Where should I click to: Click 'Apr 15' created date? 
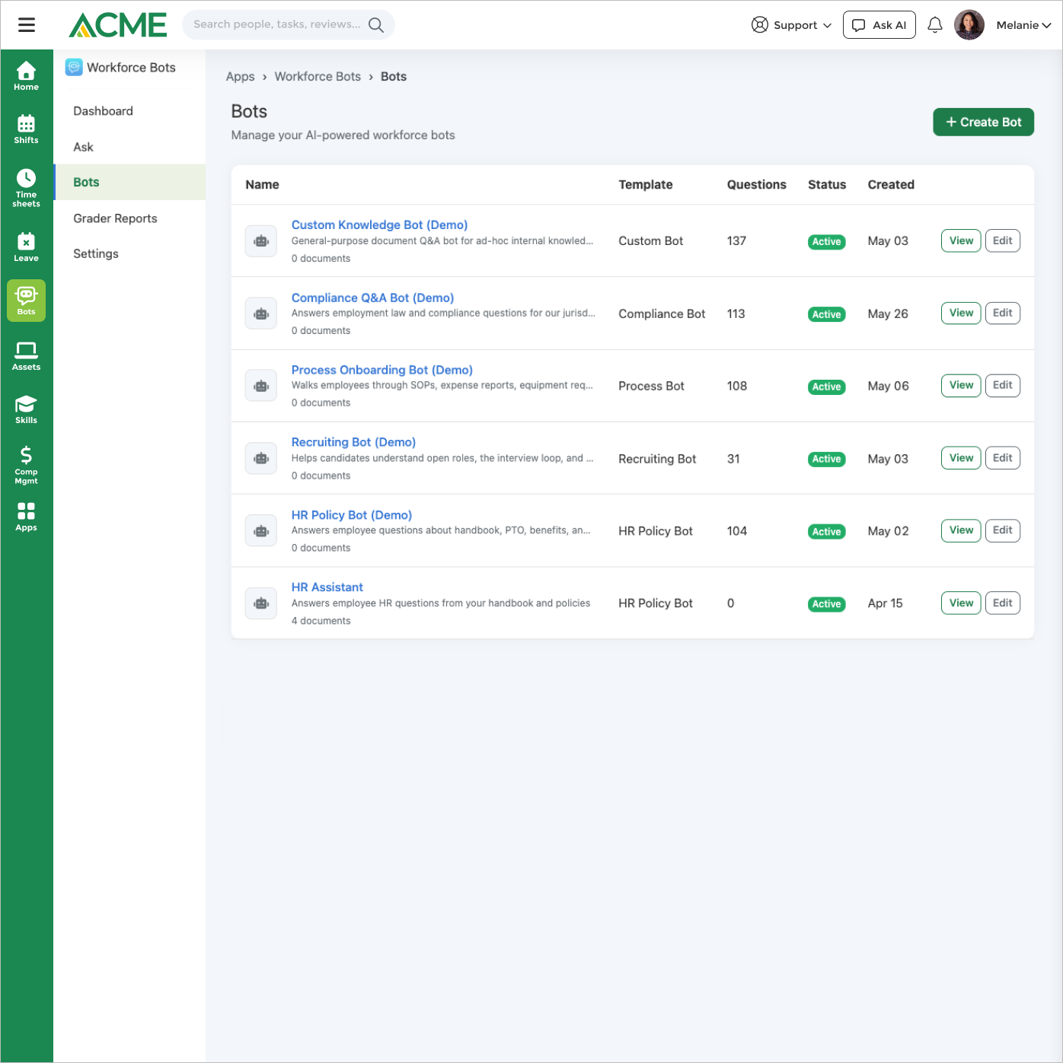(885, 603)
